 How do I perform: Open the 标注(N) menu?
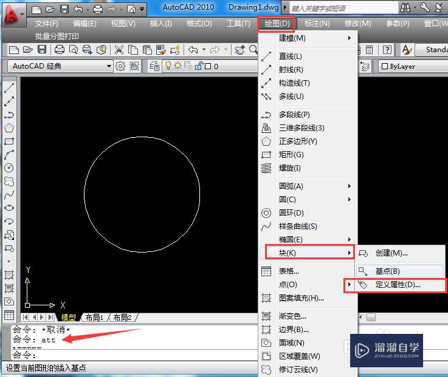[x=317, y=24]
